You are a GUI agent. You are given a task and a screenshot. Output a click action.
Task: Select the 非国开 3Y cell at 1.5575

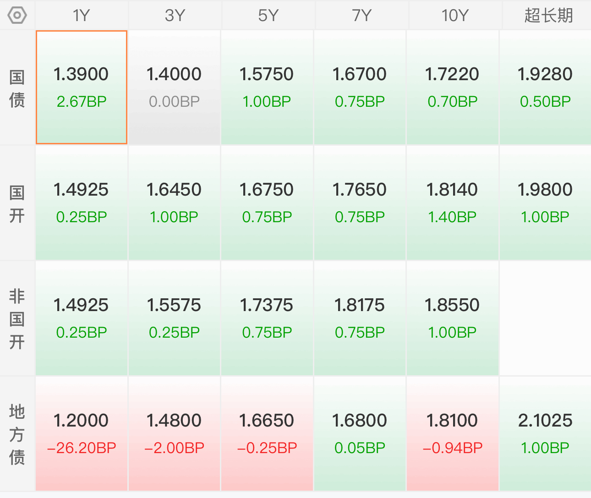pyautogui.click(x=175, y=318)
